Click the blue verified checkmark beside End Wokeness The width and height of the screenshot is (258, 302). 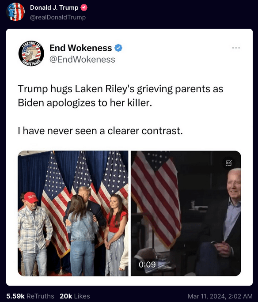[x=118, y=48]
